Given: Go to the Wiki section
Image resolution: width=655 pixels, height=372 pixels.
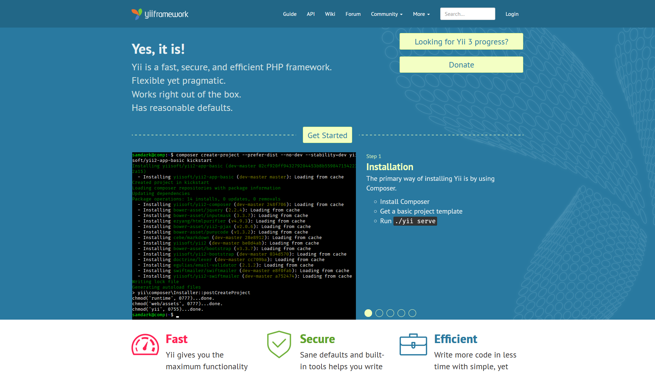Looking at the screenshot, I should [330, 14].
